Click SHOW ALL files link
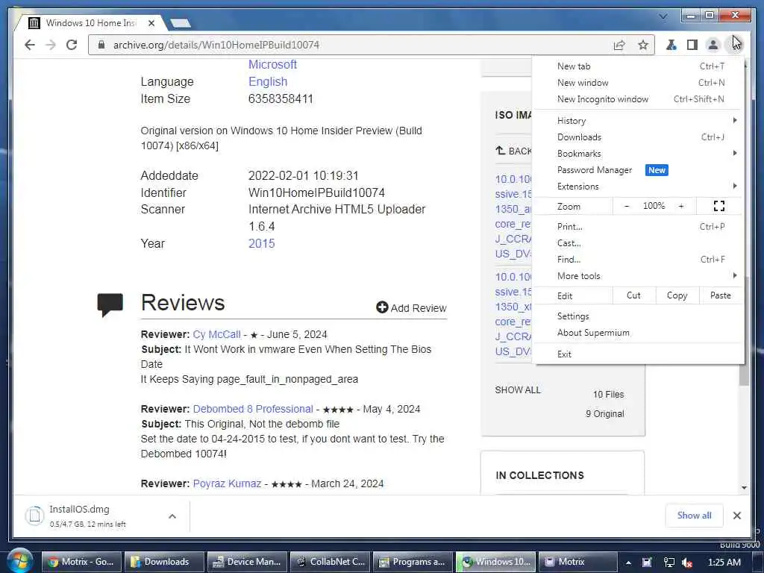The width and height of the screenshot is (764, 573). pos(518,390)
